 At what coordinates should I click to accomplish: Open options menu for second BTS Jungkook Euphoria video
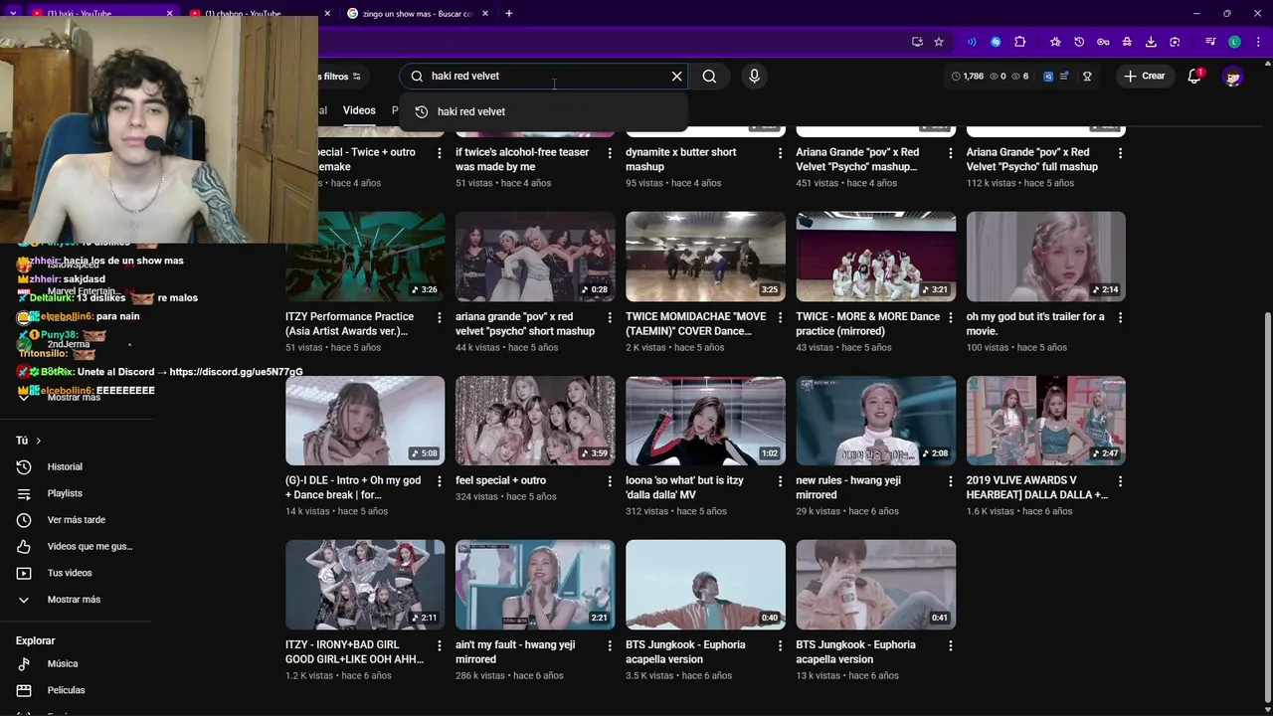pyautogui.click(x=950, y=645)
